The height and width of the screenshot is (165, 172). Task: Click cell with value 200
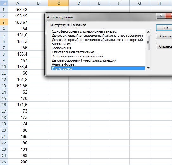point(18,162)
